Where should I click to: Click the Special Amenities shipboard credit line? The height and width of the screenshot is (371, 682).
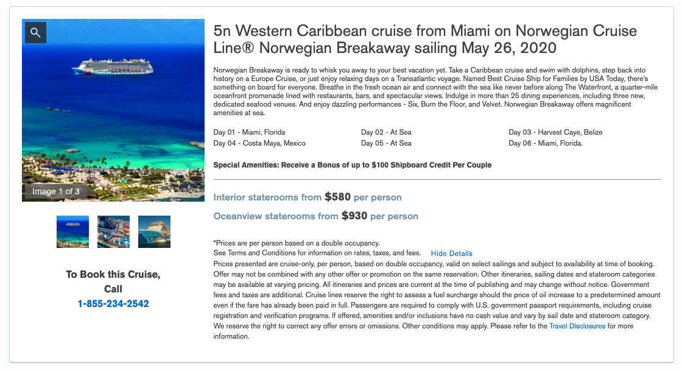click(x=353, y=165)
